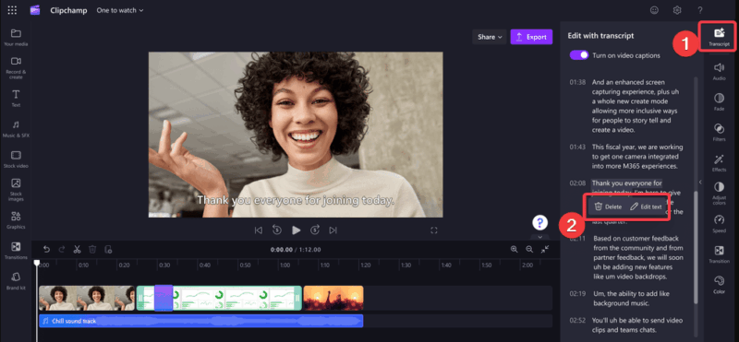Click the Export button
Image resolution: width=739 pixels, height=342 pixels.
pyautogui.click(x=531, y=37)
